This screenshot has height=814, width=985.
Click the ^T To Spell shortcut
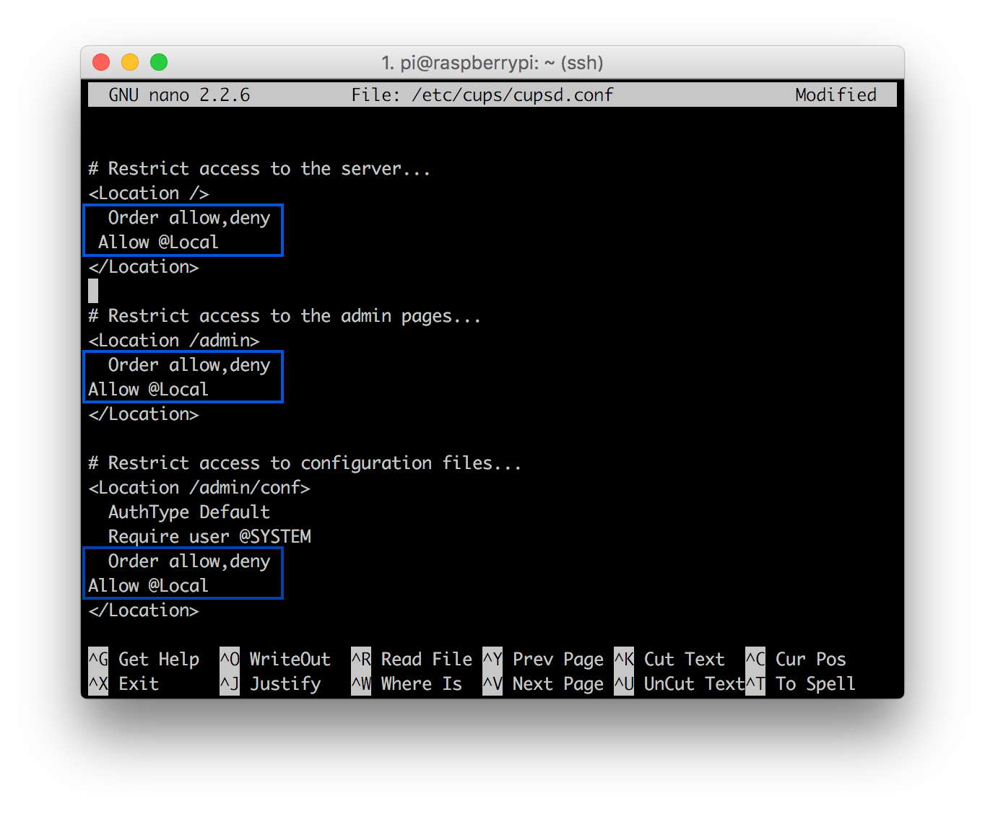click(802, 683)
